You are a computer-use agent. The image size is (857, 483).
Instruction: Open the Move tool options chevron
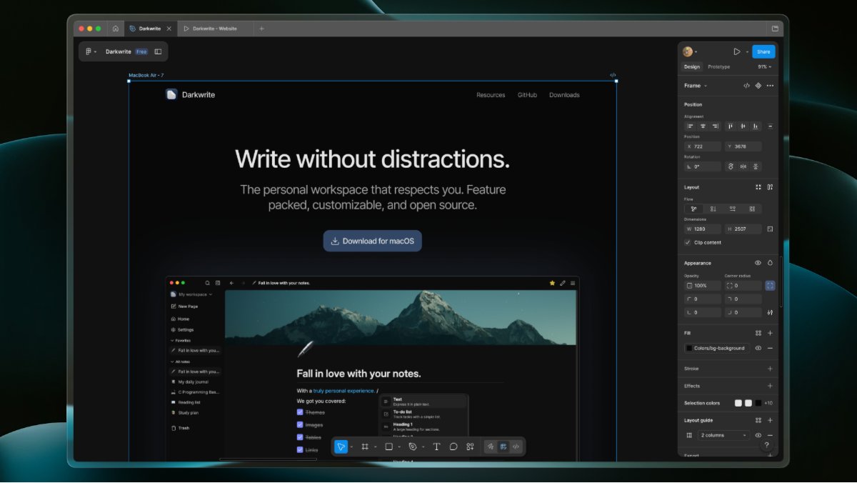(351, 447)
